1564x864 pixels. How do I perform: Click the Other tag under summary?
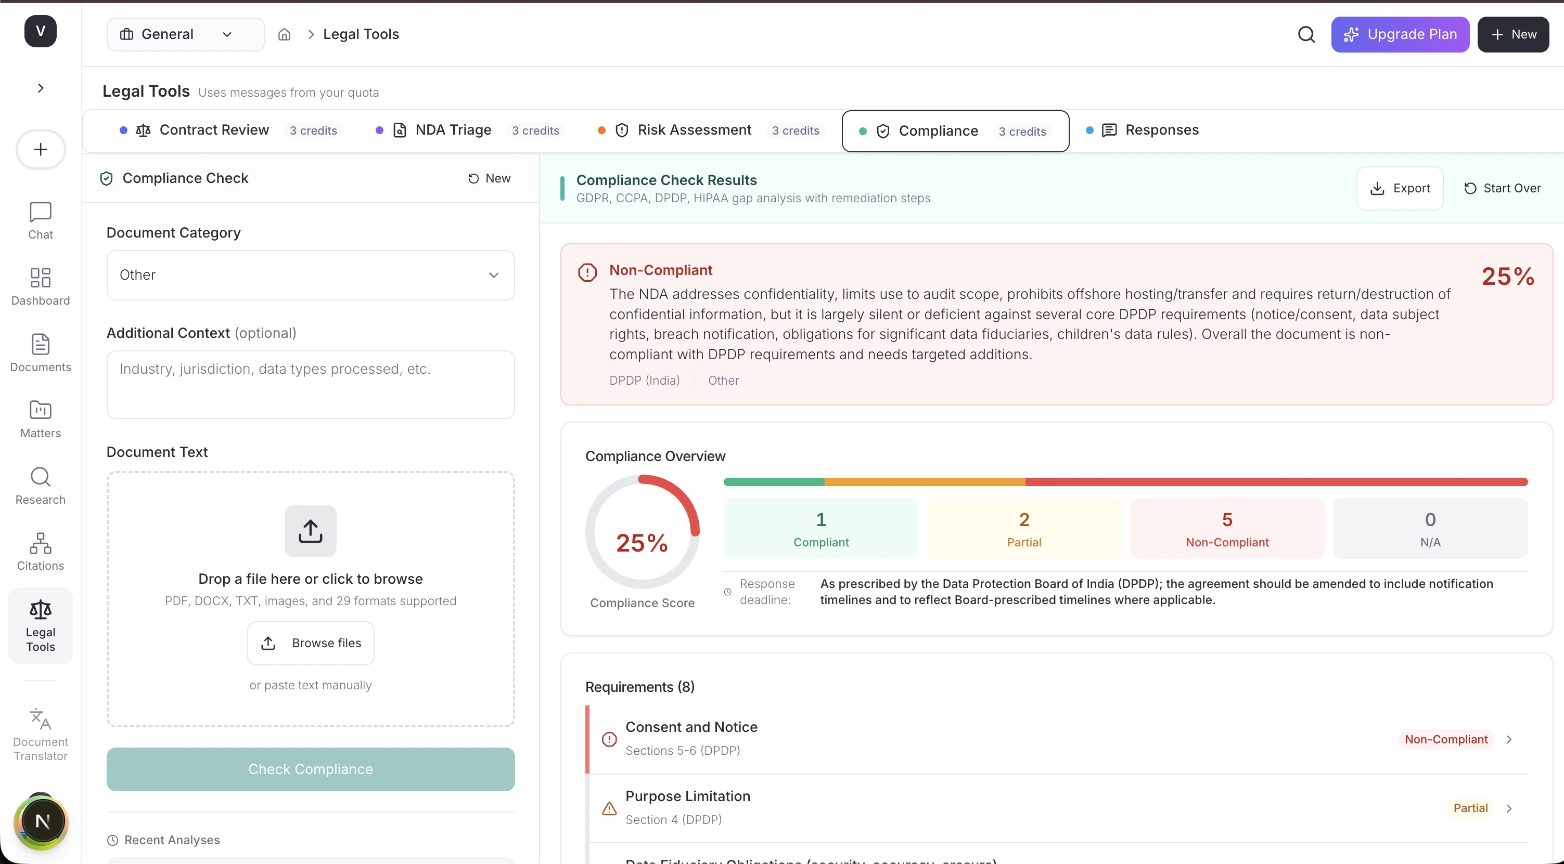(x=723, y=381)
